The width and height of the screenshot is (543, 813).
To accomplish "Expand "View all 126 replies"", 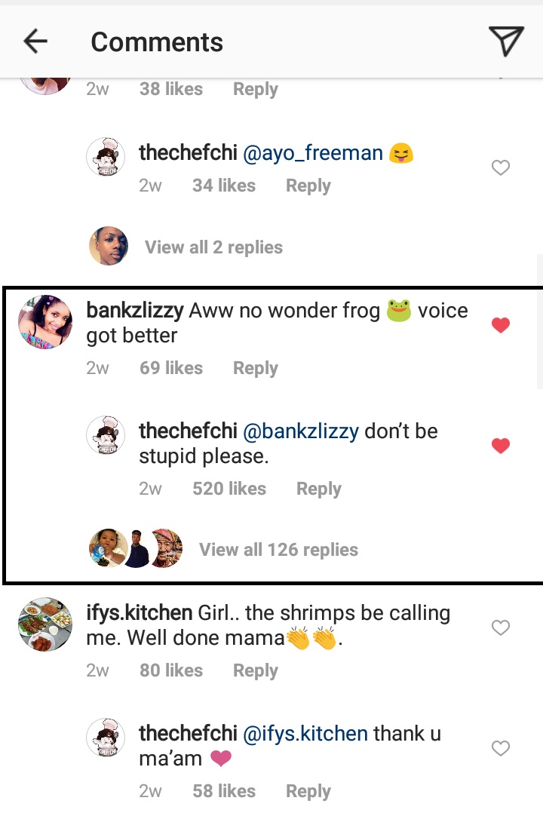I will pos(278,550).
